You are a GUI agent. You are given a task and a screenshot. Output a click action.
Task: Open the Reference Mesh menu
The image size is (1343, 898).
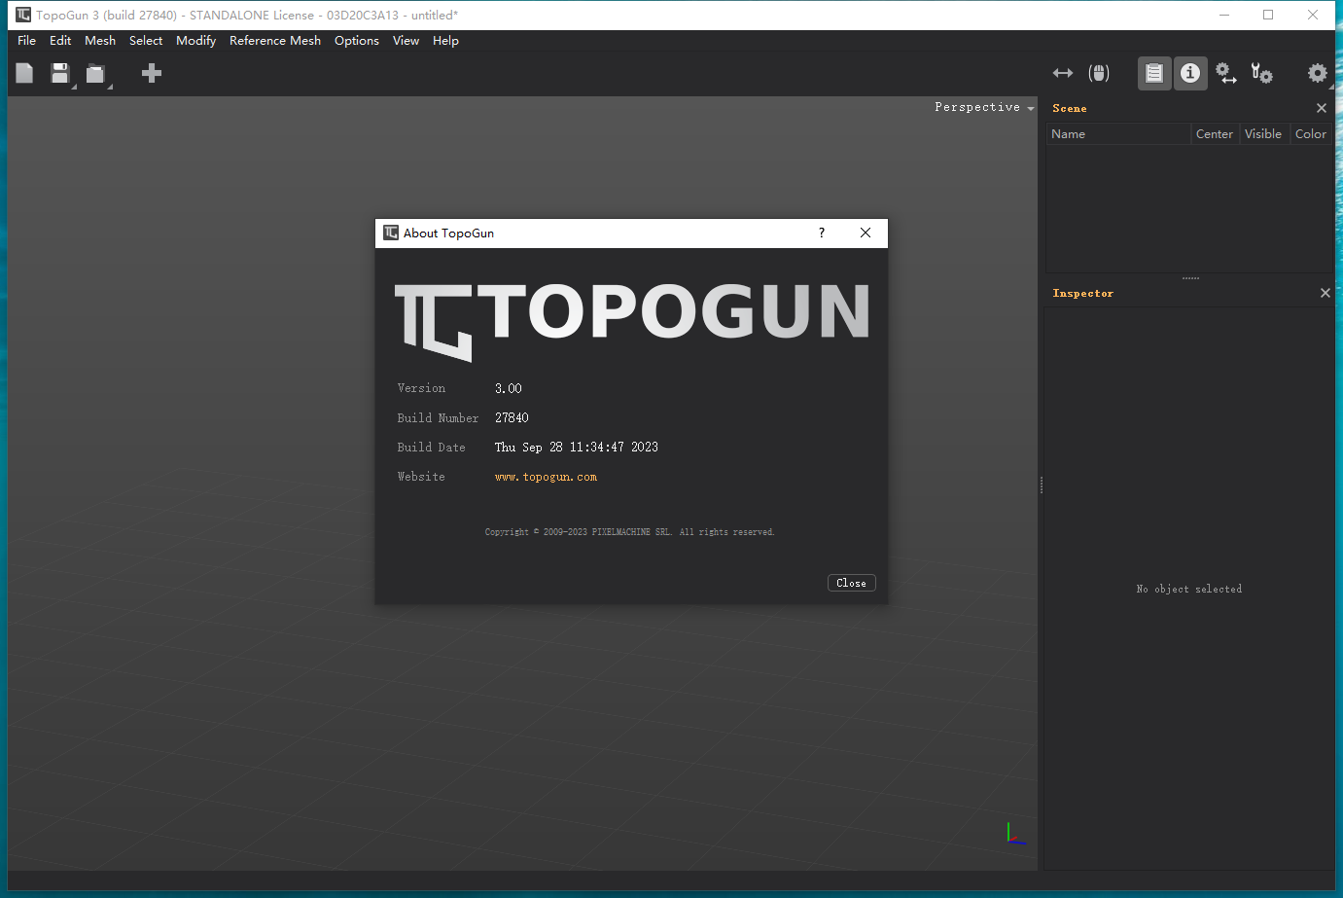[x=275, y=41]
